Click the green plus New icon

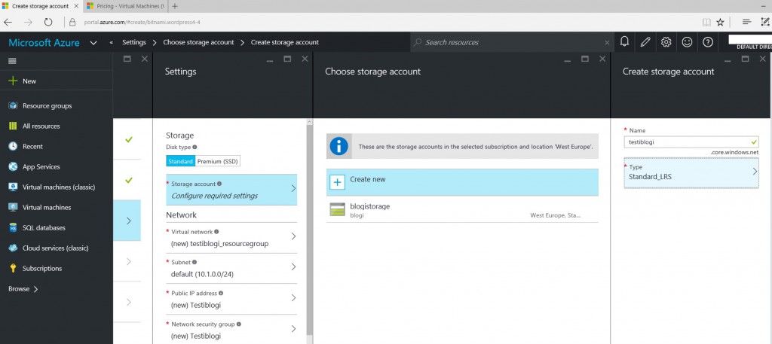[13, 81]
